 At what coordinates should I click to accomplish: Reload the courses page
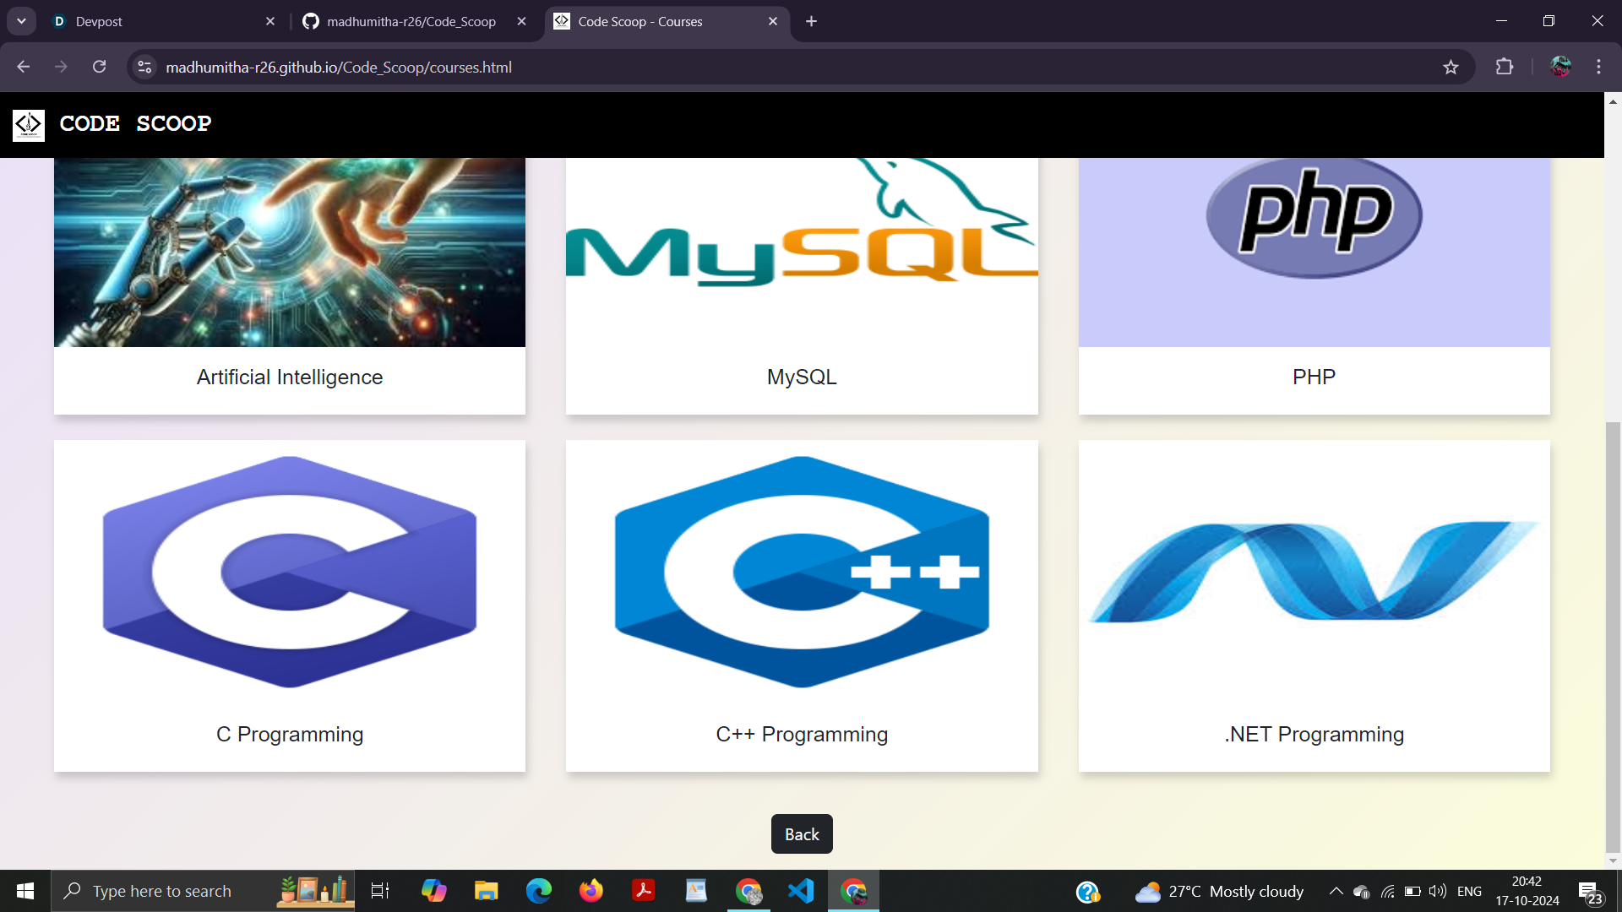(99, 68)
